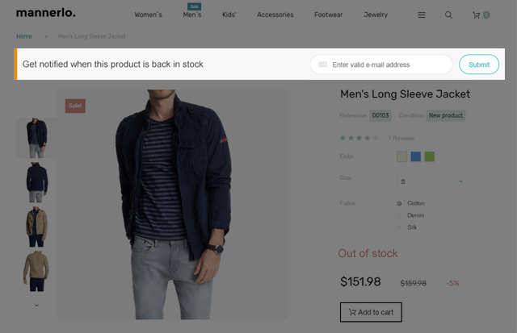The width and height of the screenshot is (517, 333).
Task: Open the hamburger menu icon
Action: 422,15
